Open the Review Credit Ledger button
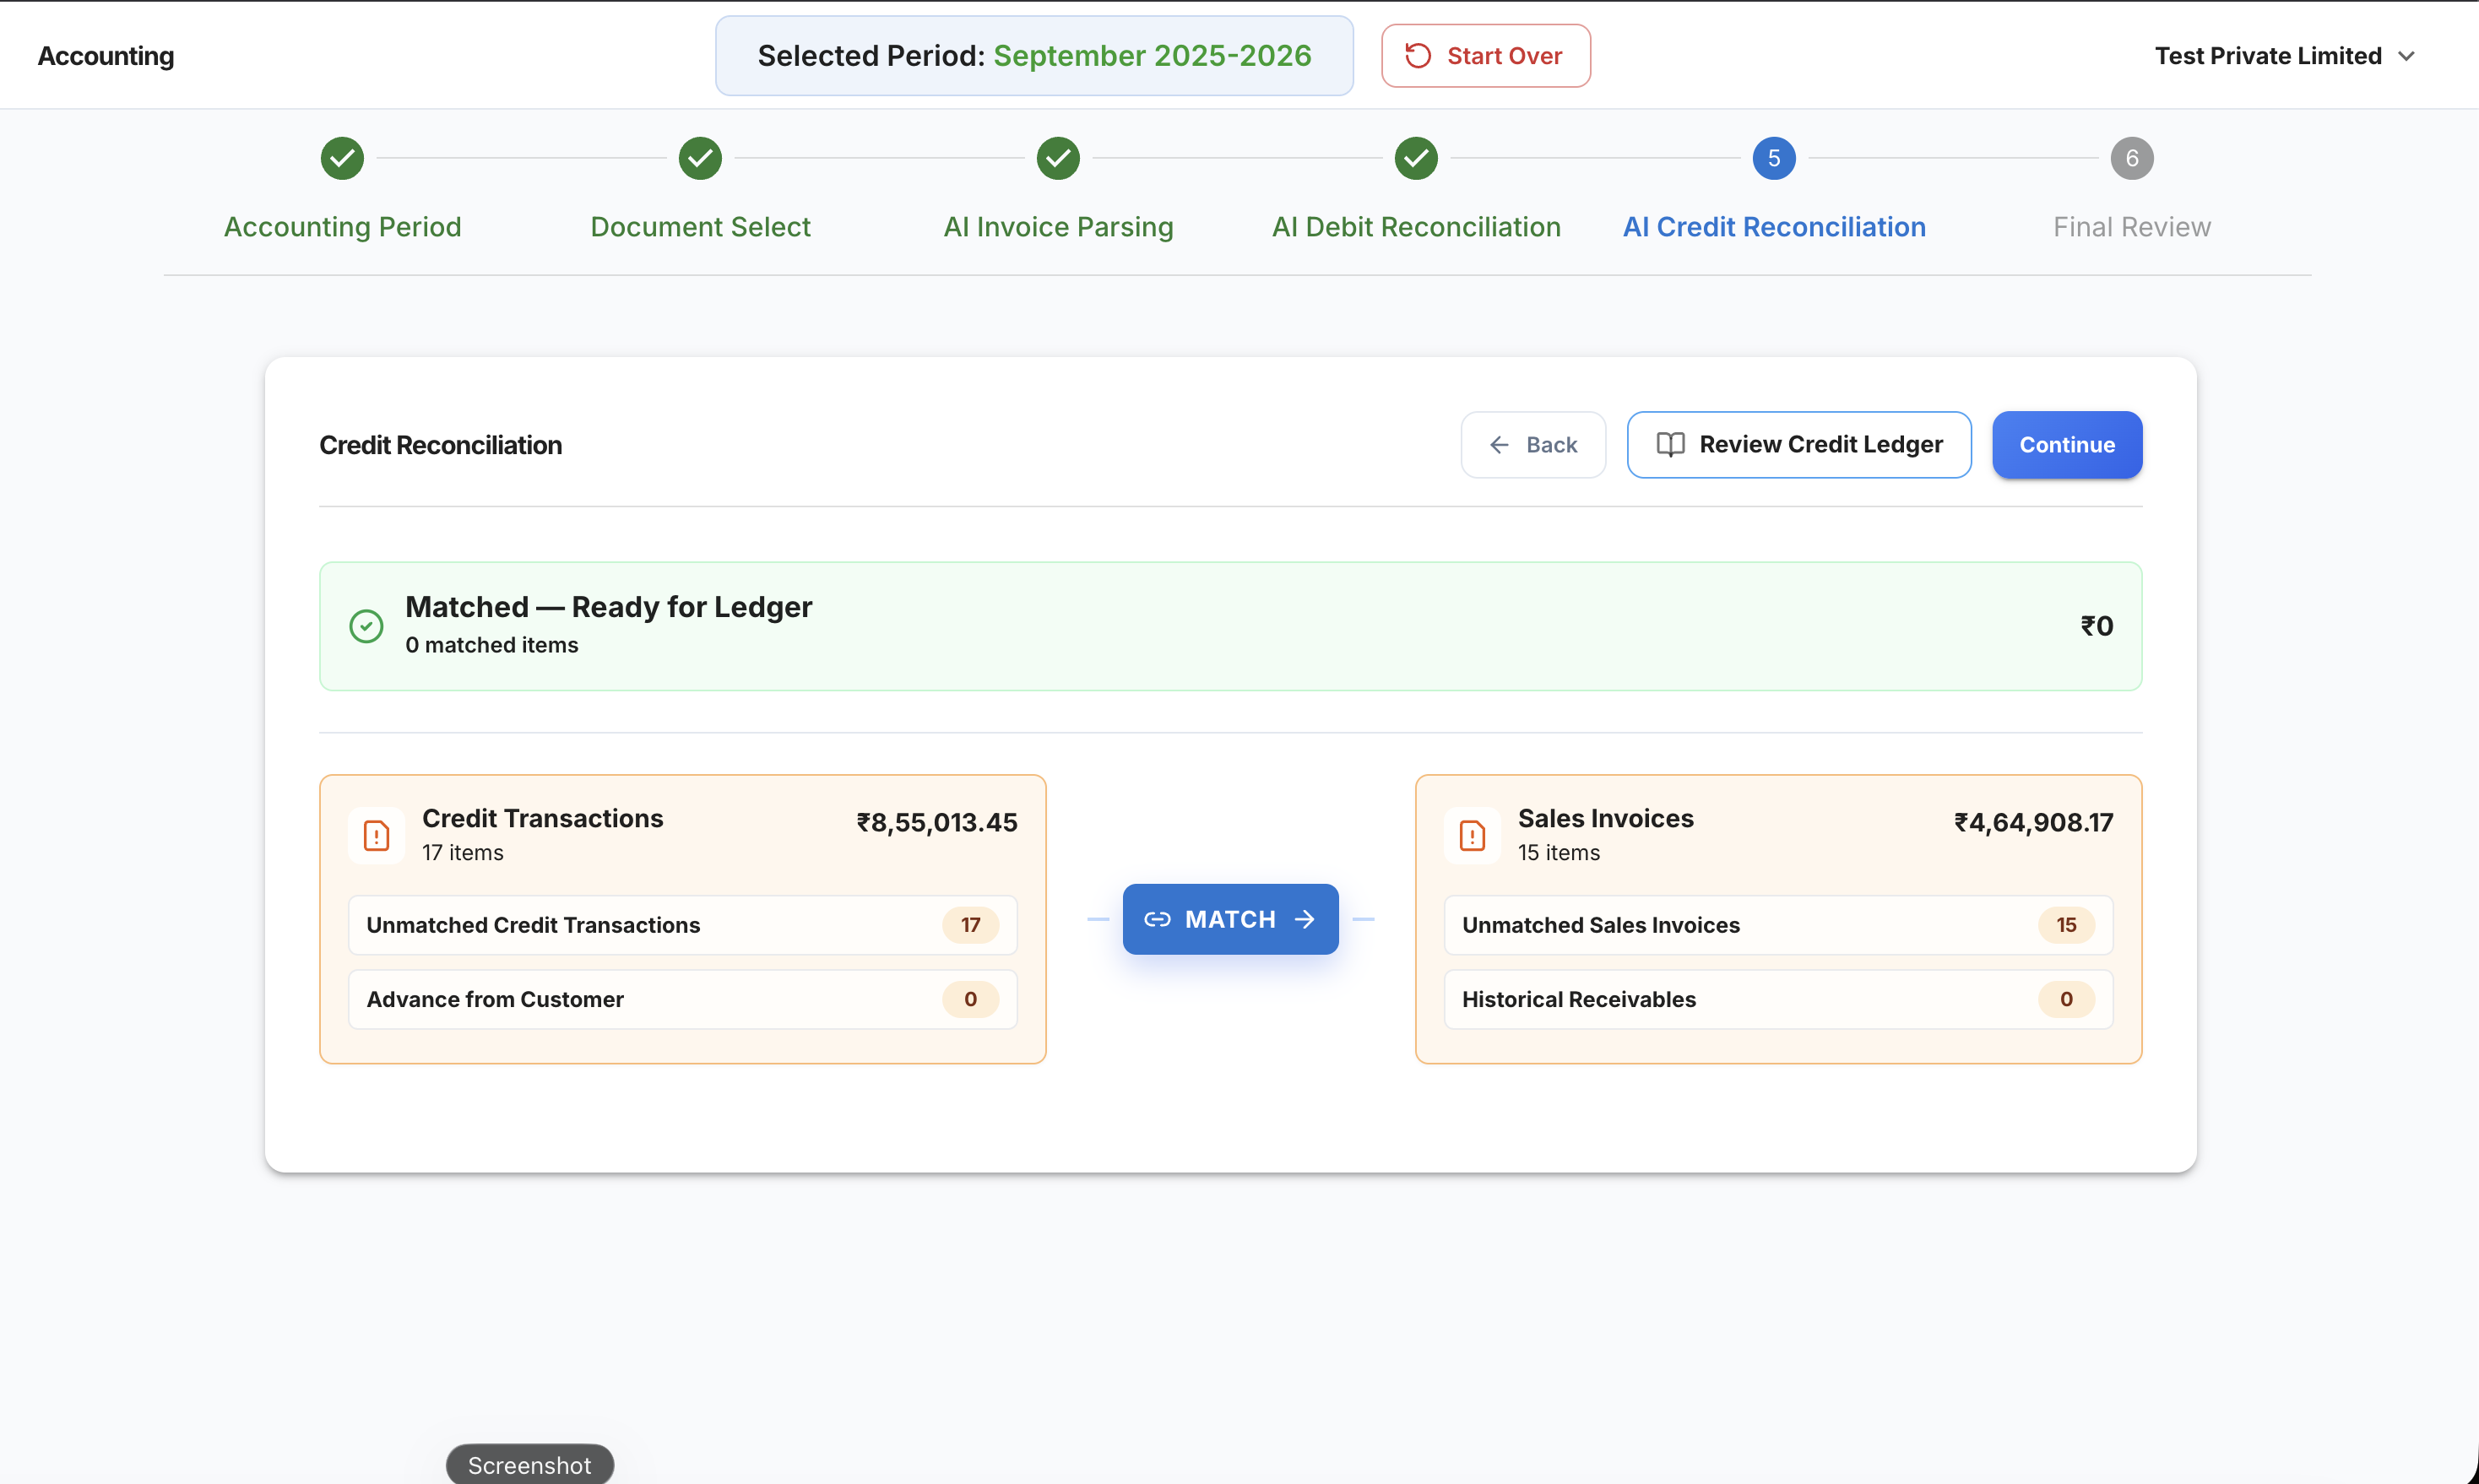The image size is (2479, 1484). tap(1799, 445)
